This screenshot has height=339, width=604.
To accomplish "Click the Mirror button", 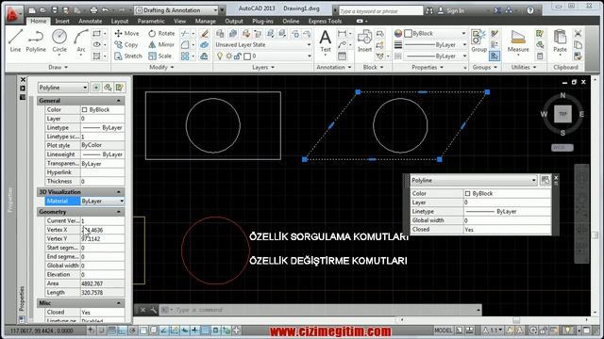I will pos(161,44).
